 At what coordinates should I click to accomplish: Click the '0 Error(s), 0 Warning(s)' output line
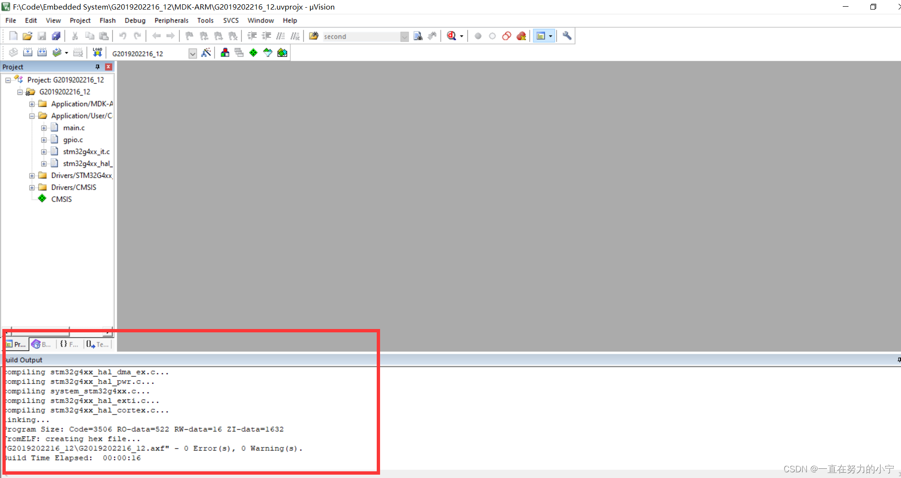(x=154, y=448)
